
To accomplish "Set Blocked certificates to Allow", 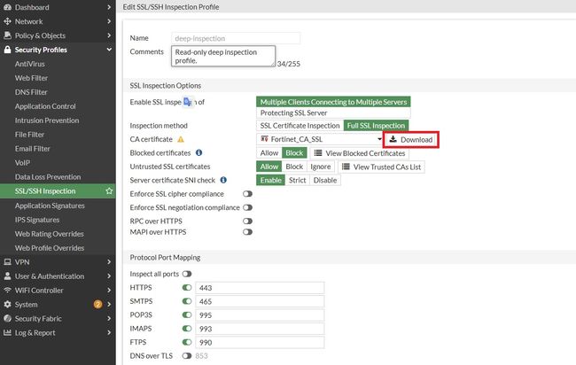I will click(269, 153).
